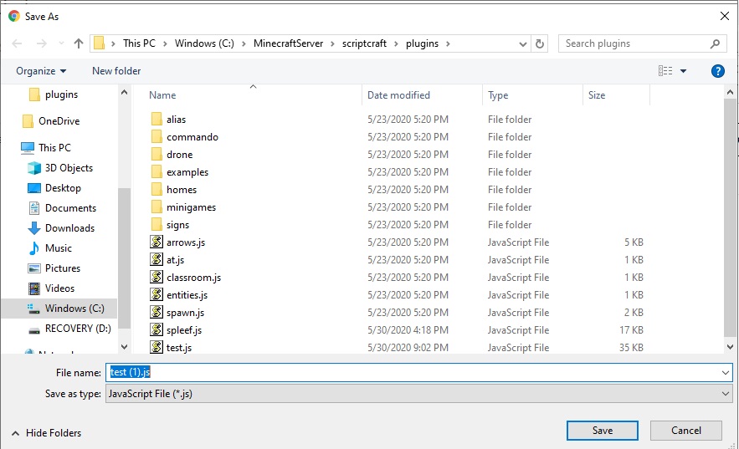Screen dimensions: 739x449
Task: Select the commando folder icon
Action: (x=157, y=137)
